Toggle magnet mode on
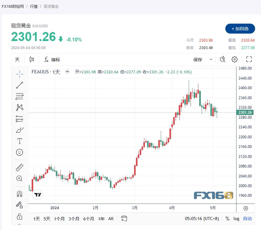This screenshot has width=261, height=230. click(20, 194)
